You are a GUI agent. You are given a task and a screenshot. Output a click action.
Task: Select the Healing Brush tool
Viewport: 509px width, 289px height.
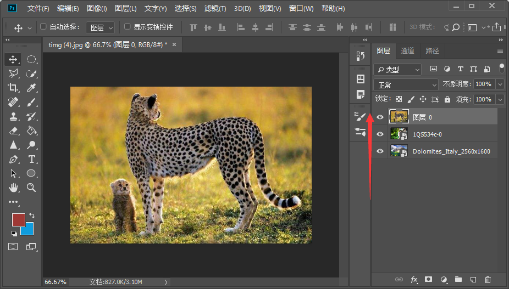[x=13, y=102]
